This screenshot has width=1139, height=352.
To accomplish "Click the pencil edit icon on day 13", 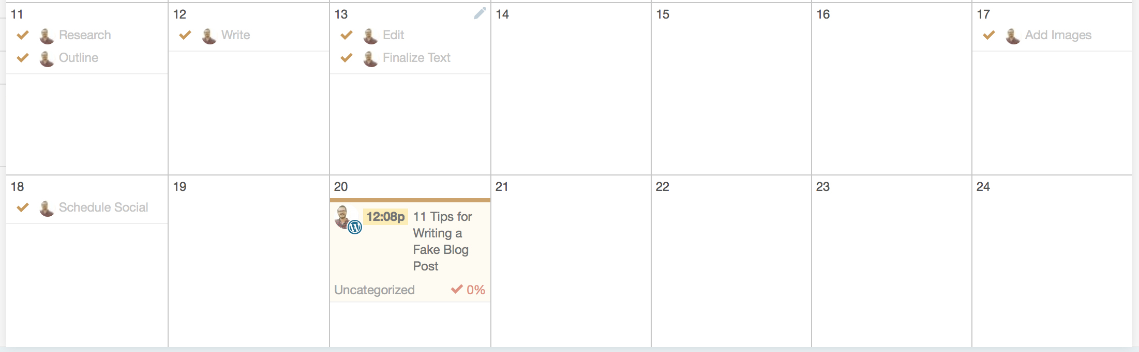I will (x=479, y=13).
